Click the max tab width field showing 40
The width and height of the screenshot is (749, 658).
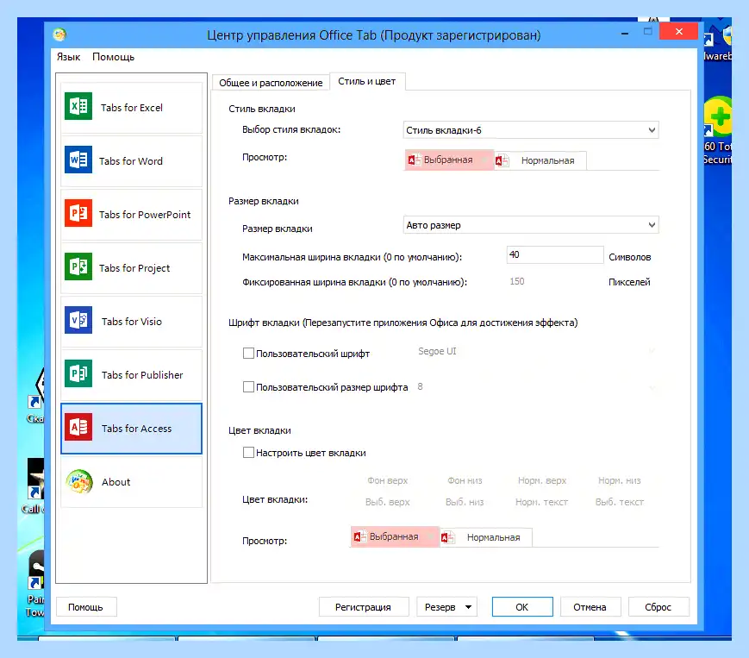pos(555,254)
